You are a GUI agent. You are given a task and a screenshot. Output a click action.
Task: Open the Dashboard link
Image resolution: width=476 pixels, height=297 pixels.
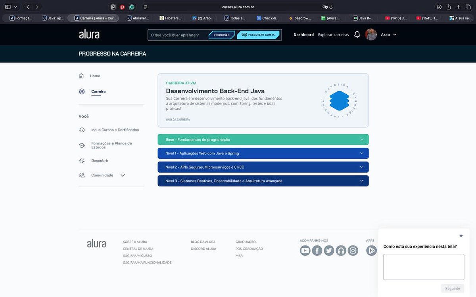[303, 35]
